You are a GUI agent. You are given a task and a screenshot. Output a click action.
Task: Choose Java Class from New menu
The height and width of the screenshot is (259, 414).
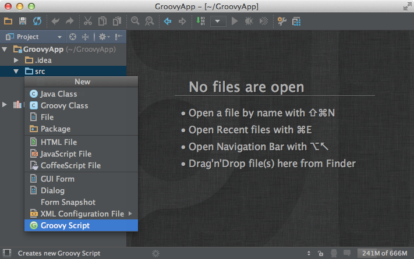pos(81,94)
